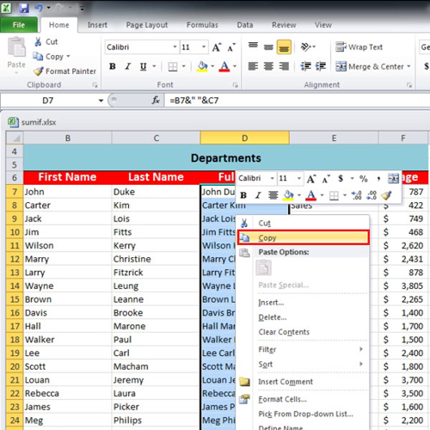This screenshot has width=430, height=430.
Task: Select column D header
Action: [x=245, y=138]
